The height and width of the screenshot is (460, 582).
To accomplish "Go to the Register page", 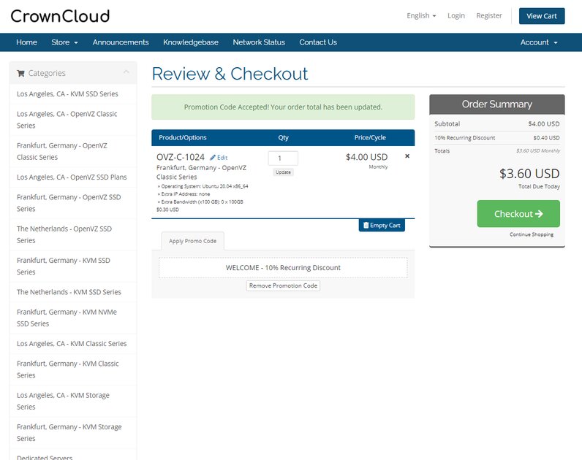I will click(489, 15).
